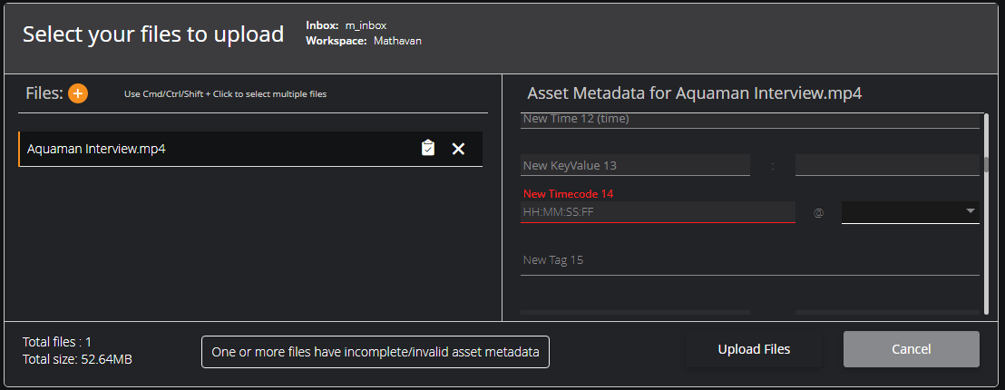Viewport: 1005px width, 390px height.
Task: Focus the New Time 12 (time) field
Action: click(750, 120)
